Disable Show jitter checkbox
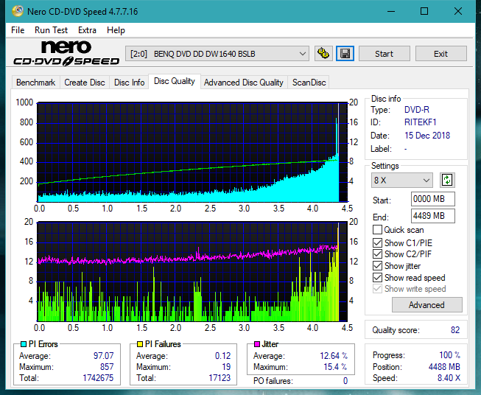The width and height of the screenshot is (481, 395). click(x=377, y=266)
